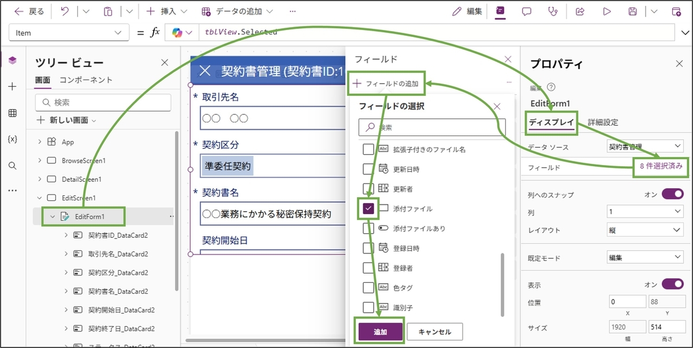
Task: Select the 詳細設定 tab
Action: [x=603, y=122]
